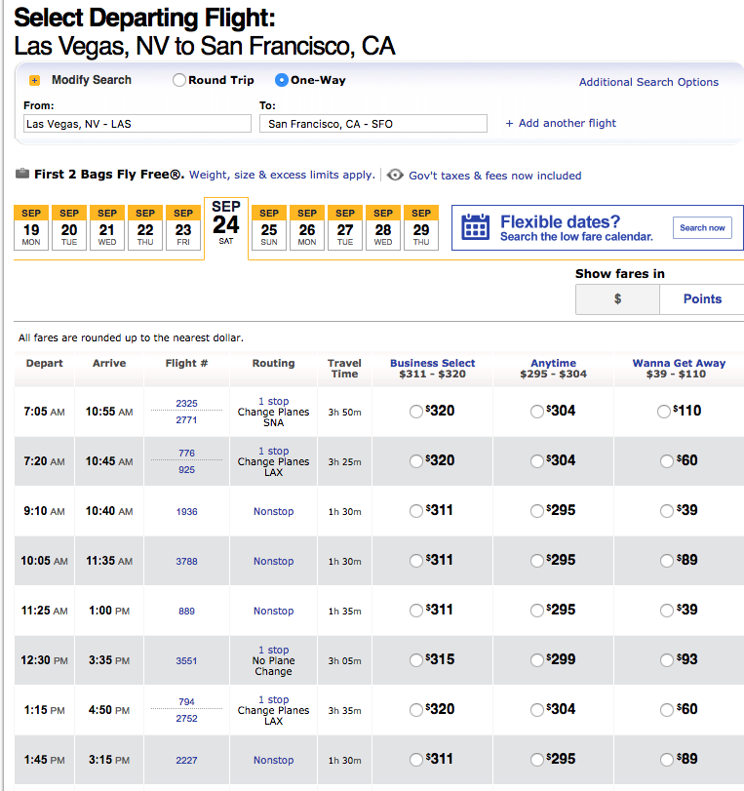Screen dimensions: 744x791
Task: Pick the $295 Anytime fare for flight 3788
Action: [x=536, y=561]
